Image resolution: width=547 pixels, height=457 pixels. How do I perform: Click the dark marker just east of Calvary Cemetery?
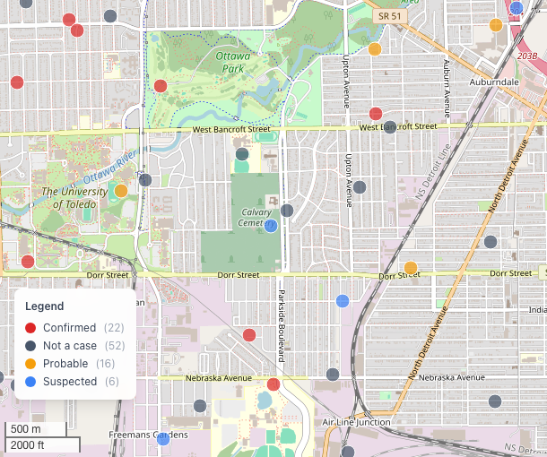pyautogui.click(x=287, y=211)
